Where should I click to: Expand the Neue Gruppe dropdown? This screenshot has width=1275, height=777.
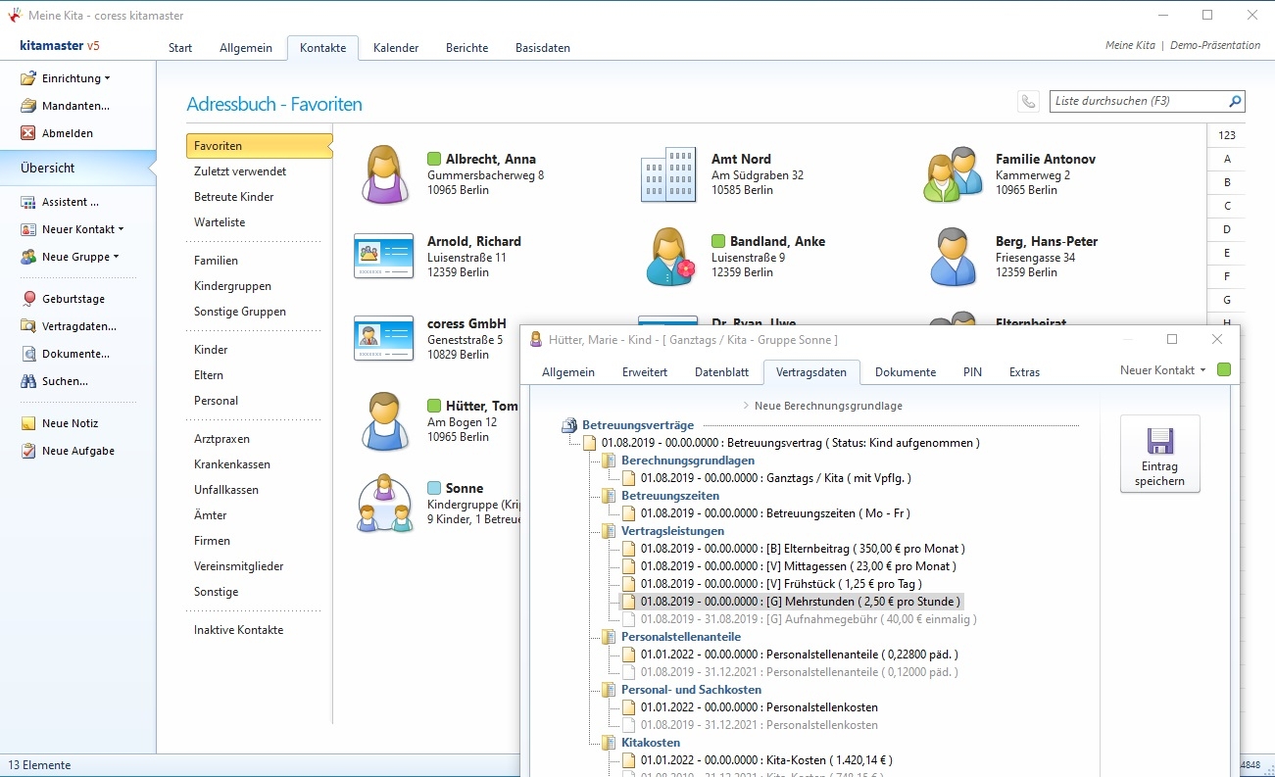pos(79,257)
